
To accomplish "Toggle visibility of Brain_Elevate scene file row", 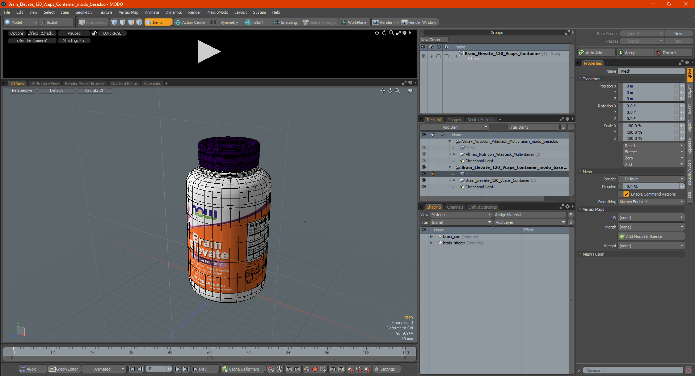I will point(424,167).
